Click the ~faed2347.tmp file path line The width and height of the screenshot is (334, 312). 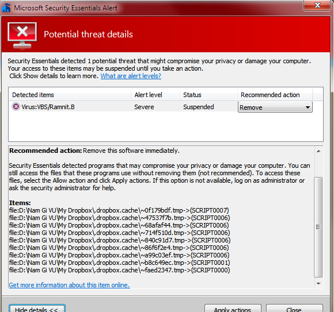[x=120, y=270]
